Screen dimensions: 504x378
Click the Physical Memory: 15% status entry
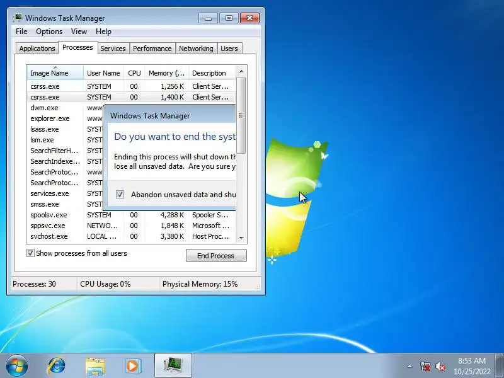pos(200,284)
